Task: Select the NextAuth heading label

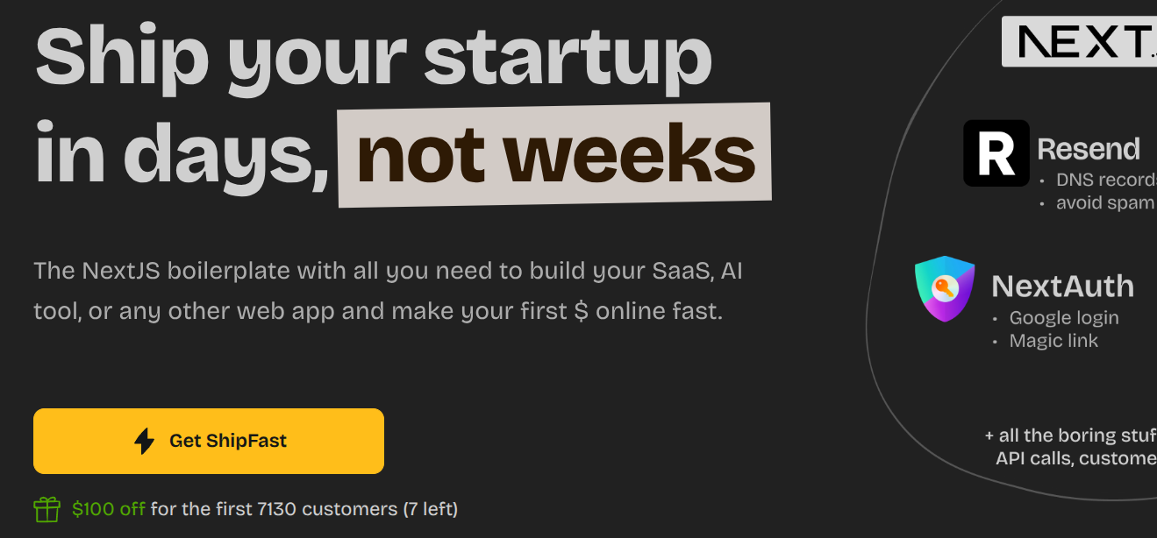Action: tap(1062, 286)
